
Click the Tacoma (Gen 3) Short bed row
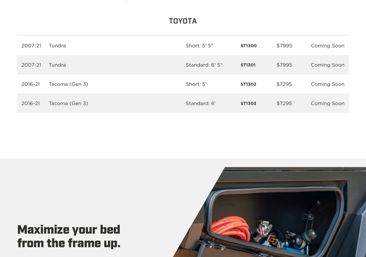pos(183,84)
